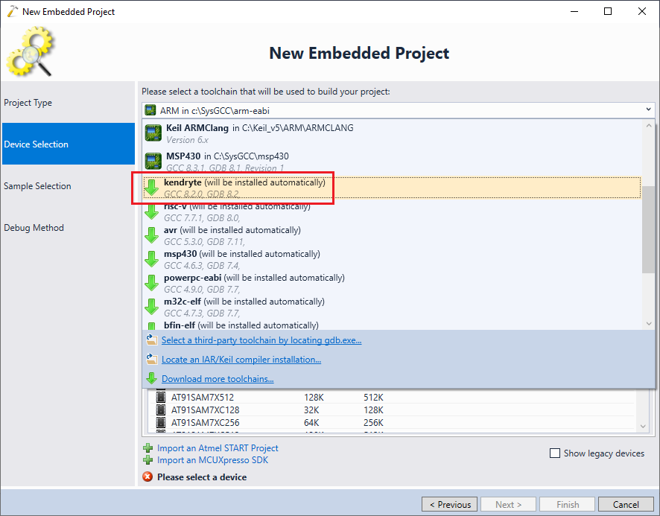
Task: Close the New Embedded Project window
Action: [642, 11]
